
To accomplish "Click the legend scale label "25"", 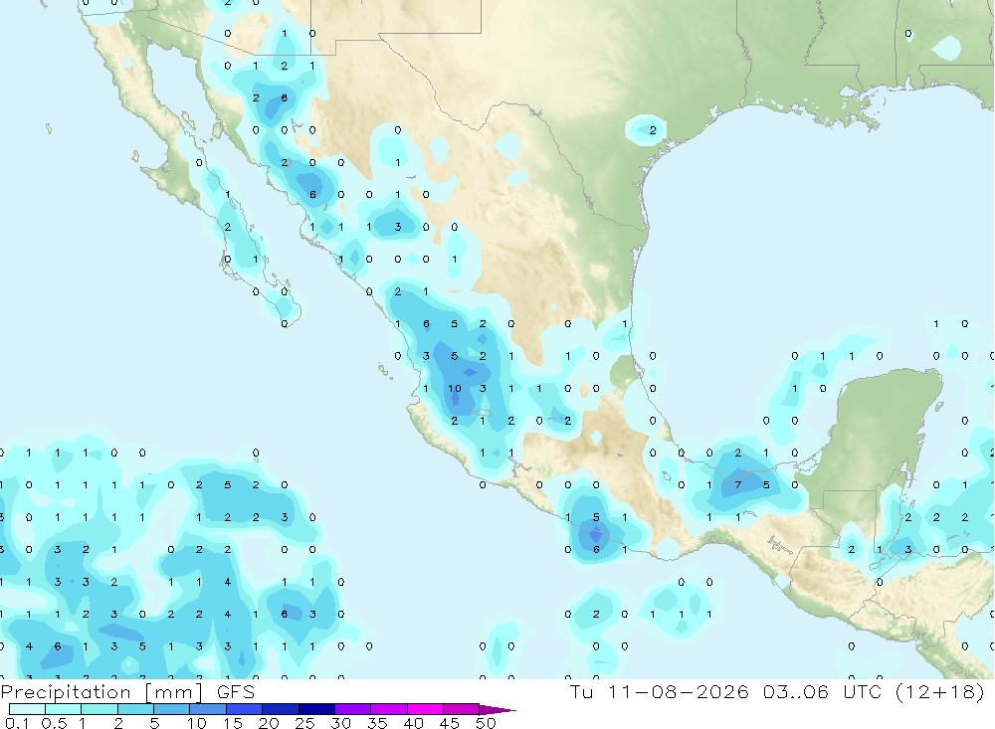I will click(x=304, y=723).
